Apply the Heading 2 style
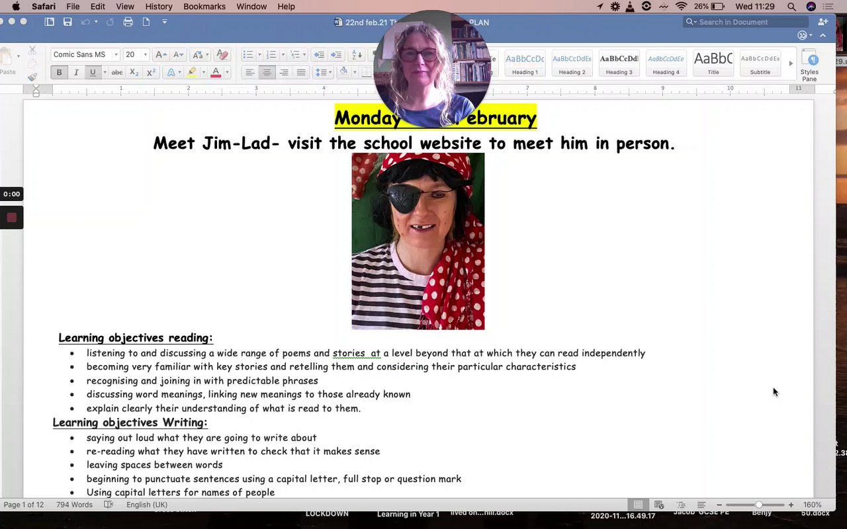The image size is (847, 529). coord(572,63)
